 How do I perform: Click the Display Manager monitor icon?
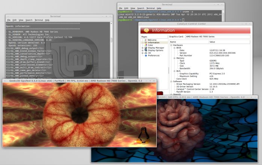pyautogui.click(x=146, y=48)
